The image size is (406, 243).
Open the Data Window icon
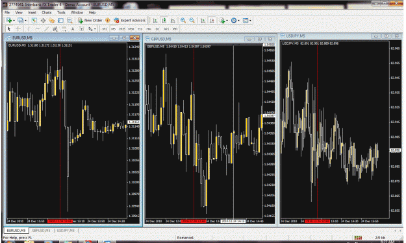tap(43, 20)
